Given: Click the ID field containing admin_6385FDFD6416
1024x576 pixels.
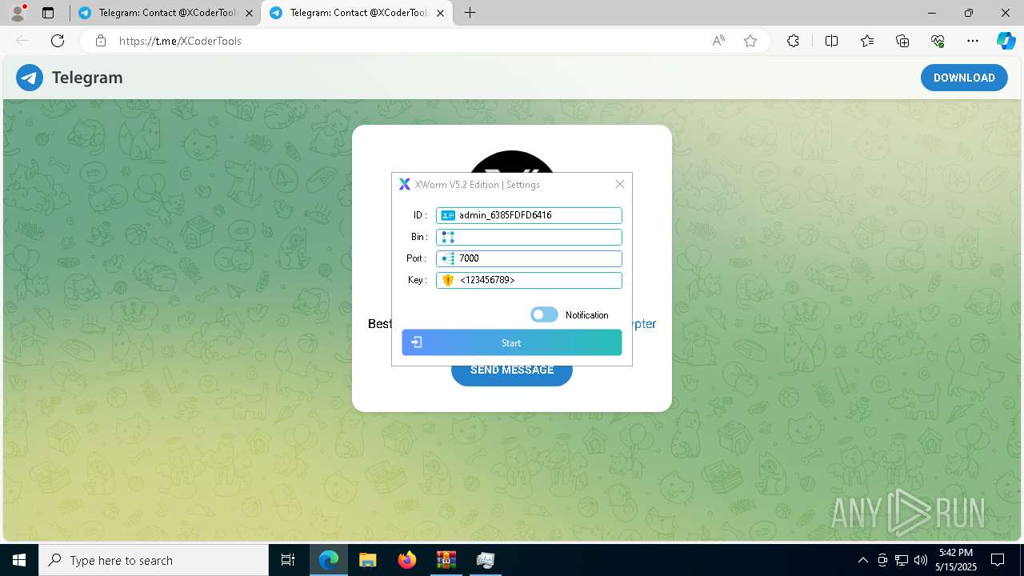Looking at the screenshot, I should pos(529,215).
